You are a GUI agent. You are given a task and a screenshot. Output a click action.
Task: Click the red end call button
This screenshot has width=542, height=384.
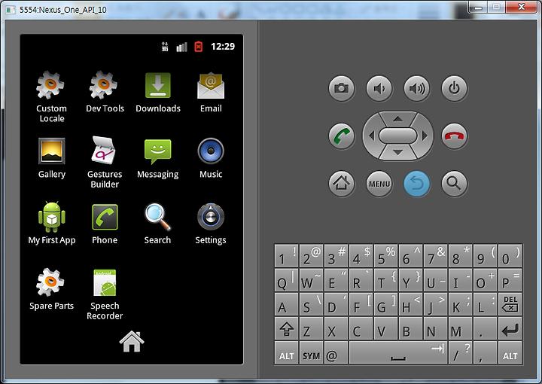click(455, 136)
